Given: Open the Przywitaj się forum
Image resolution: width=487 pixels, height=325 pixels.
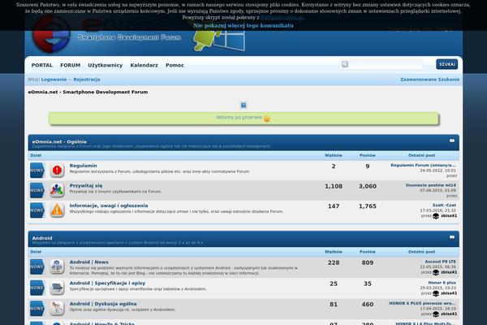Looking at the screenshot, I should pos(86,186).
